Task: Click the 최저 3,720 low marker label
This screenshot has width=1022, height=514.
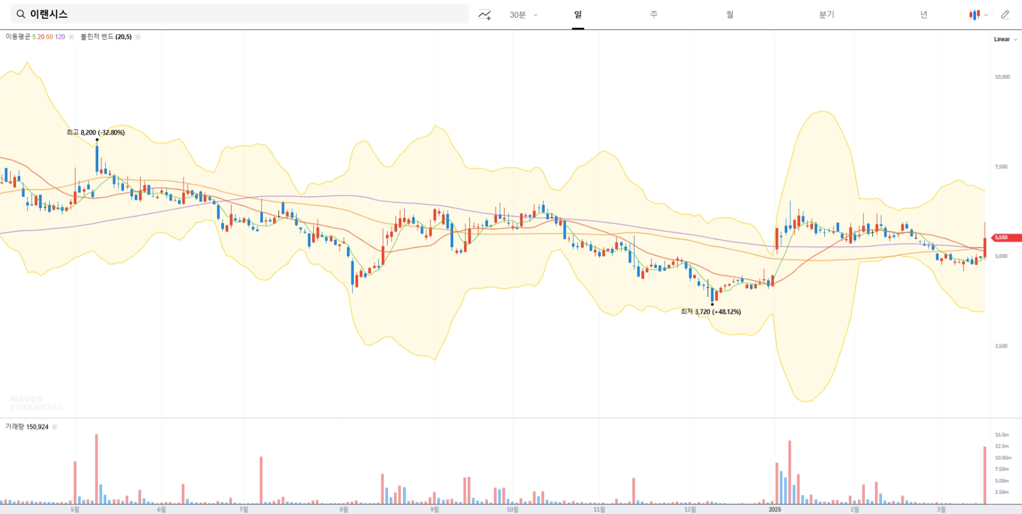Action: click(710, 312)
